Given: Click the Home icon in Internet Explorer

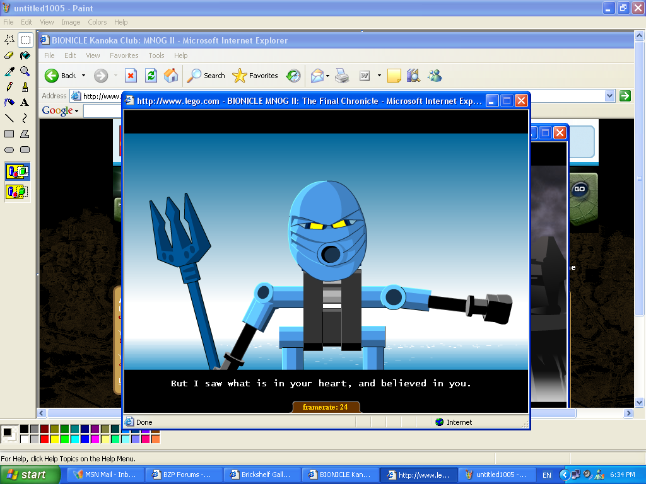Looking at the screenshot, I should (171, 76).
